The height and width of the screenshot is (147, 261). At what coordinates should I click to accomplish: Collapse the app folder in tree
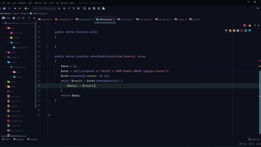[x=5, y=28]
